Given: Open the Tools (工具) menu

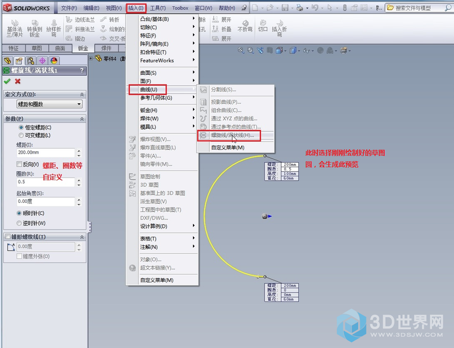Looking at the screenshot, I should point(158,8).
